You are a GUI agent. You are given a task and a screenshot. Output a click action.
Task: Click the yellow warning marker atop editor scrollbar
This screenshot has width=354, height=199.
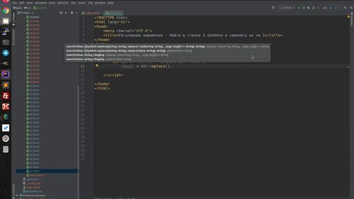point(348,17)
